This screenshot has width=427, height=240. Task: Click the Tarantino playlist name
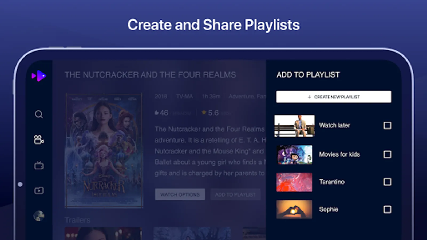(332, 182)
